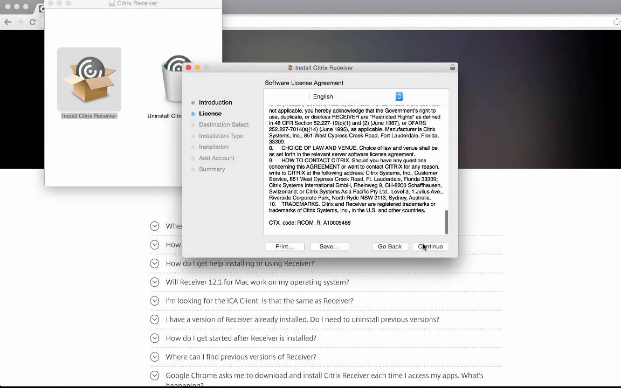This screenshot has height=388, width=621.
Task: Click the browser back arrow
Action: click(x=8, y=22)
